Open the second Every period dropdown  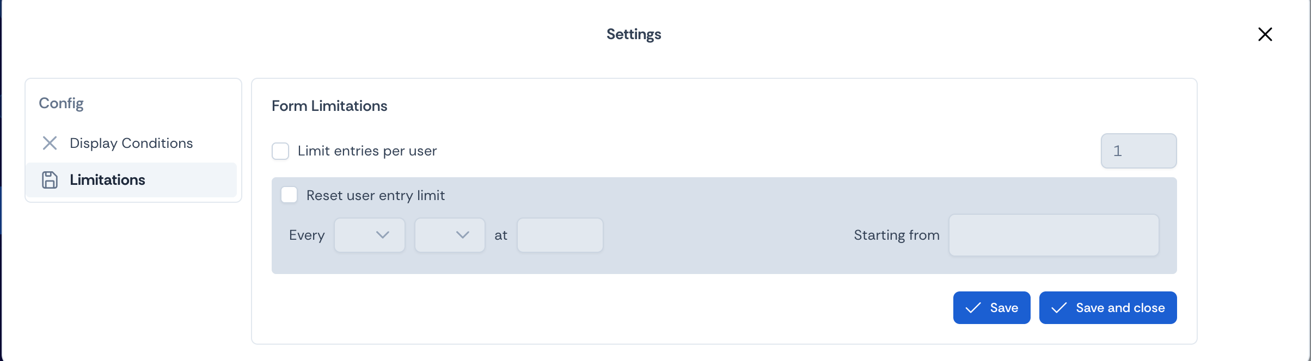tap(450, 235)
